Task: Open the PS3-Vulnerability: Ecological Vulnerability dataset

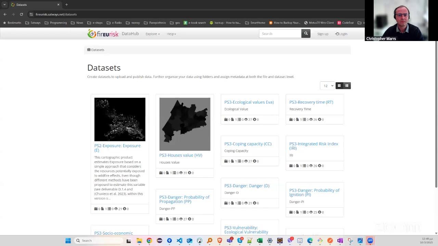Action: [246, 230]
